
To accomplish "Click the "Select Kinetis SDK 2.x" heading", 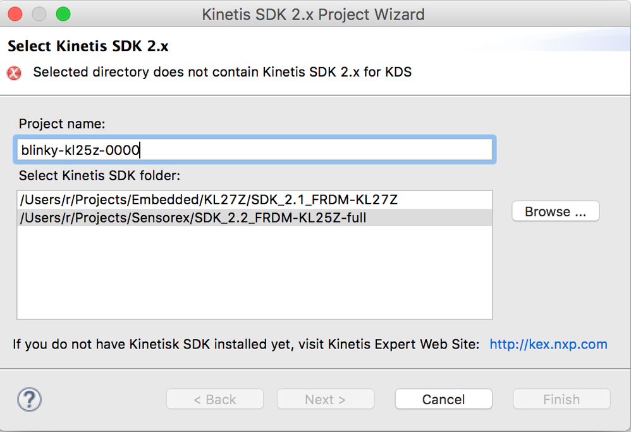I will tap(88, 46).
